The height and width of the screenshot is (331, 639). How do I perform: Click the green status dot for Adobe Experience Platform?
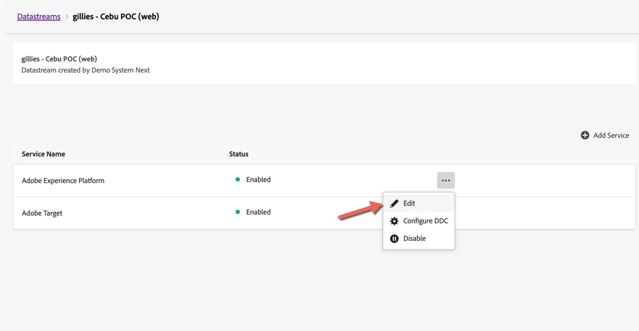point(238,180)
